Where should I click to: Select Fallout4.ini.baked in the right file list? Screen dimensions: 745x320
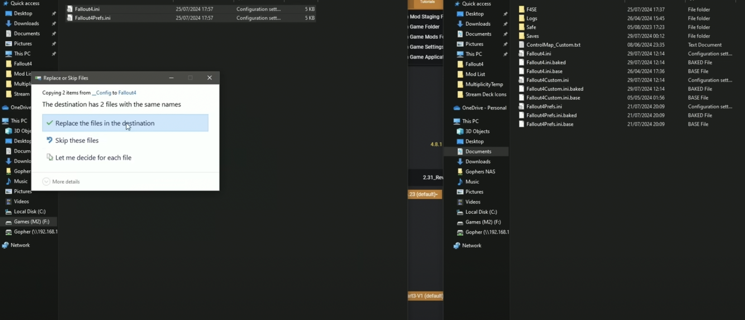coord(546,62)
